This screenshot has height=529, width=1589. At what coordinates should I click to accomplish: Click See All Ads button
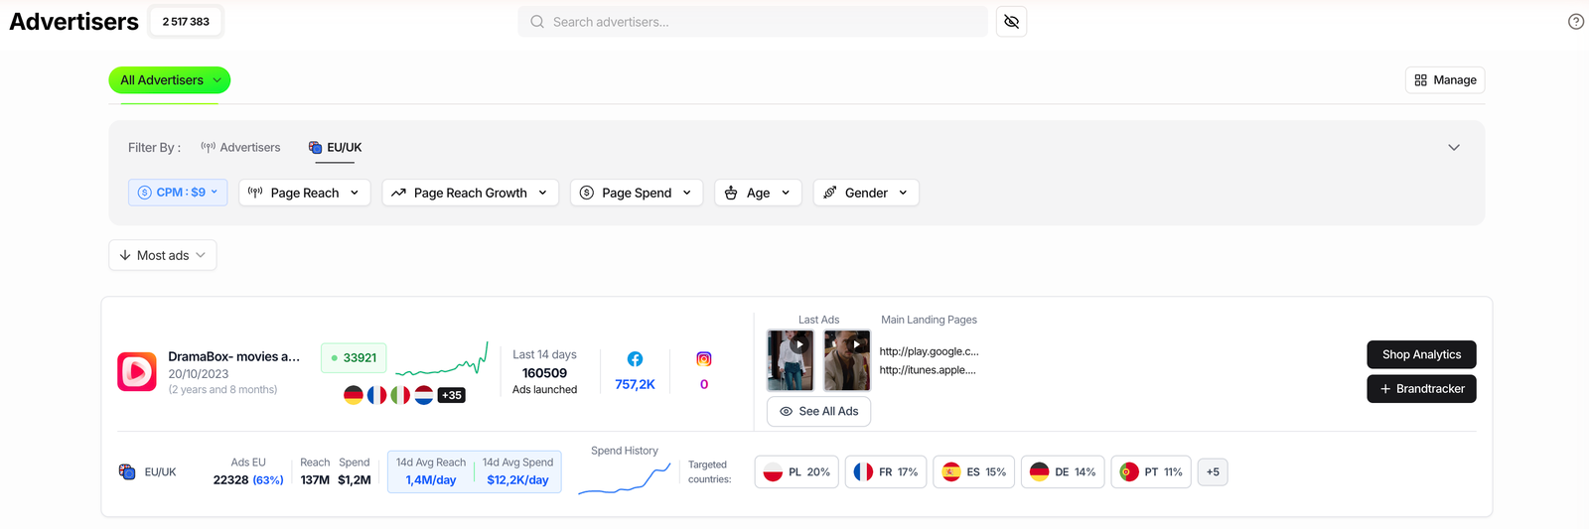[819, 411]
